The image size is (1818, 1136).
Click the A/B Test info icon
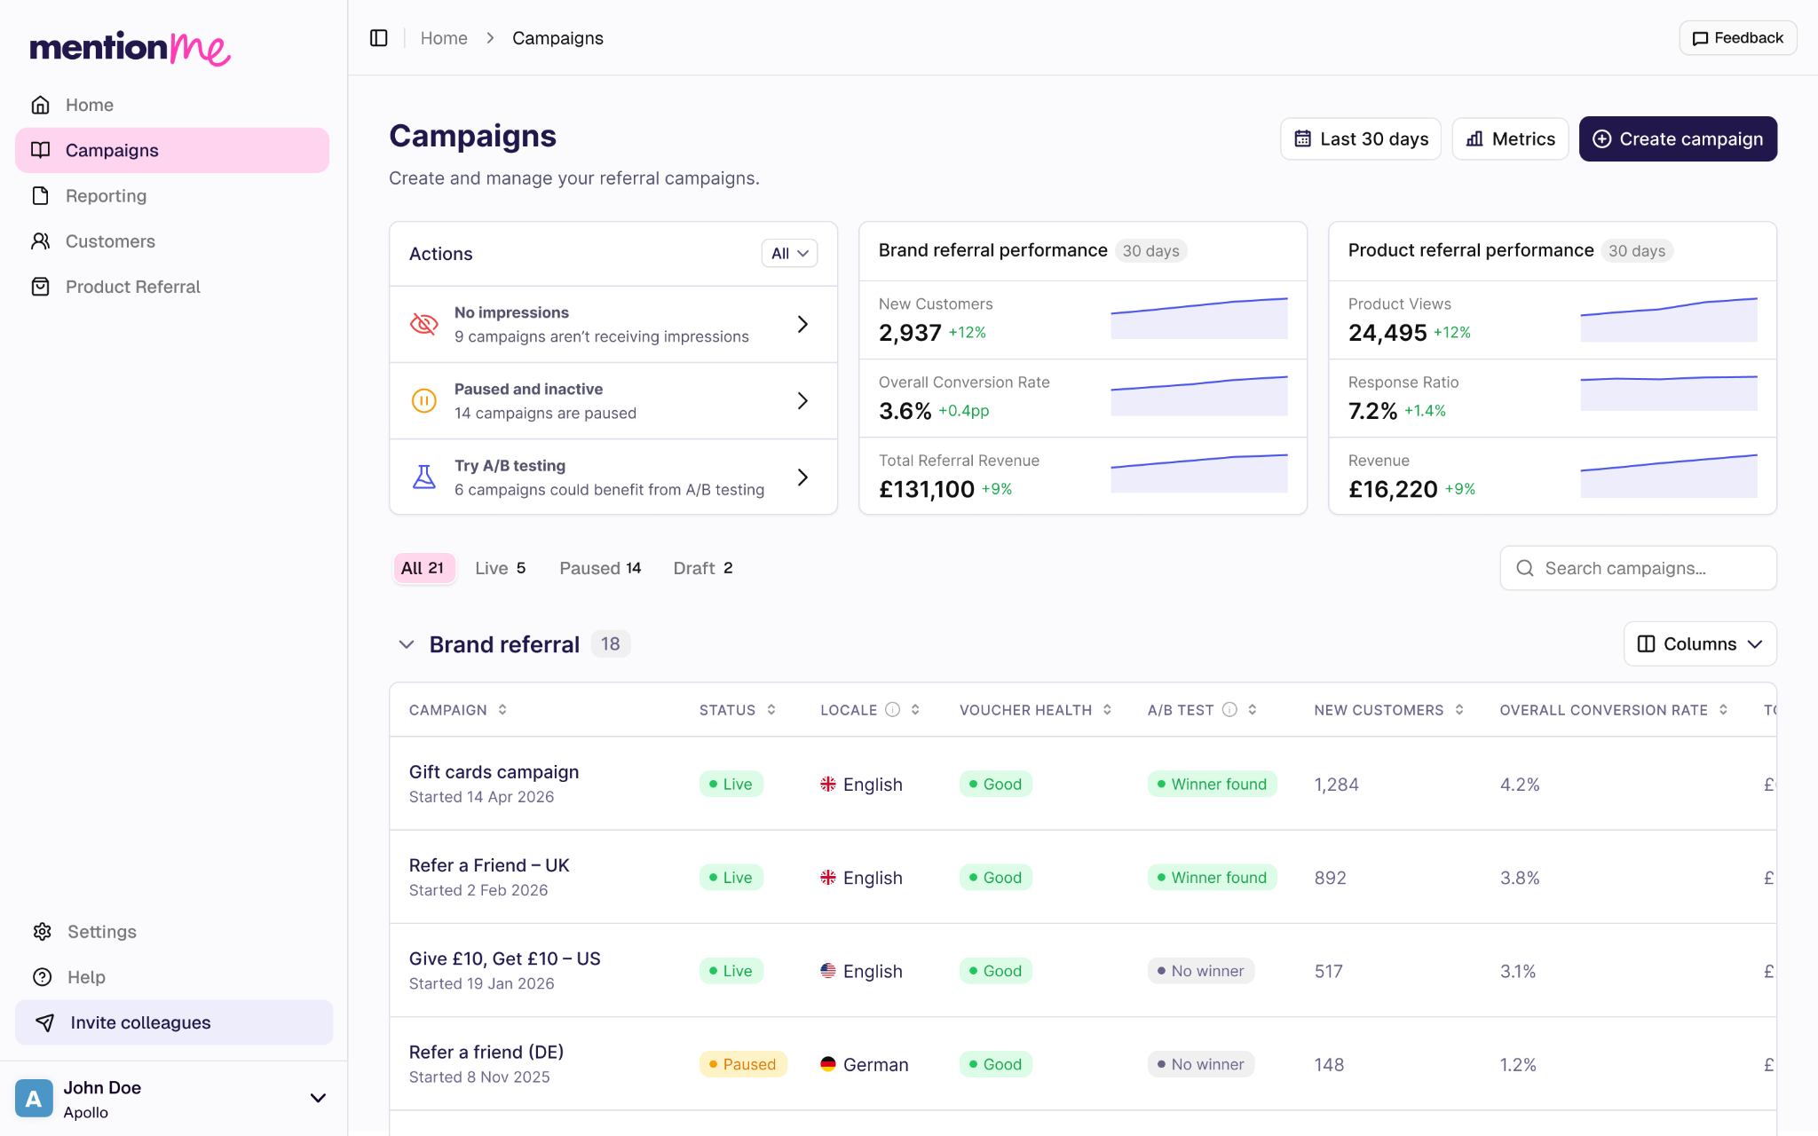click(x=1229, y=709)
